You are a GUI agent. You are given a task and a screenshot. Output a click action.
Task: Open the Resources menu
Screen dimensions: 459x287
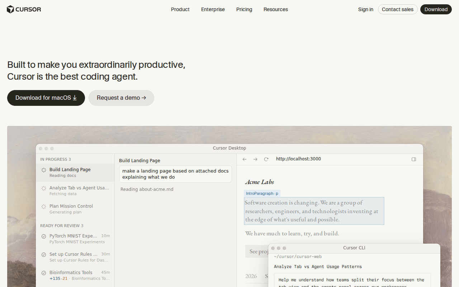click(276, 9)
